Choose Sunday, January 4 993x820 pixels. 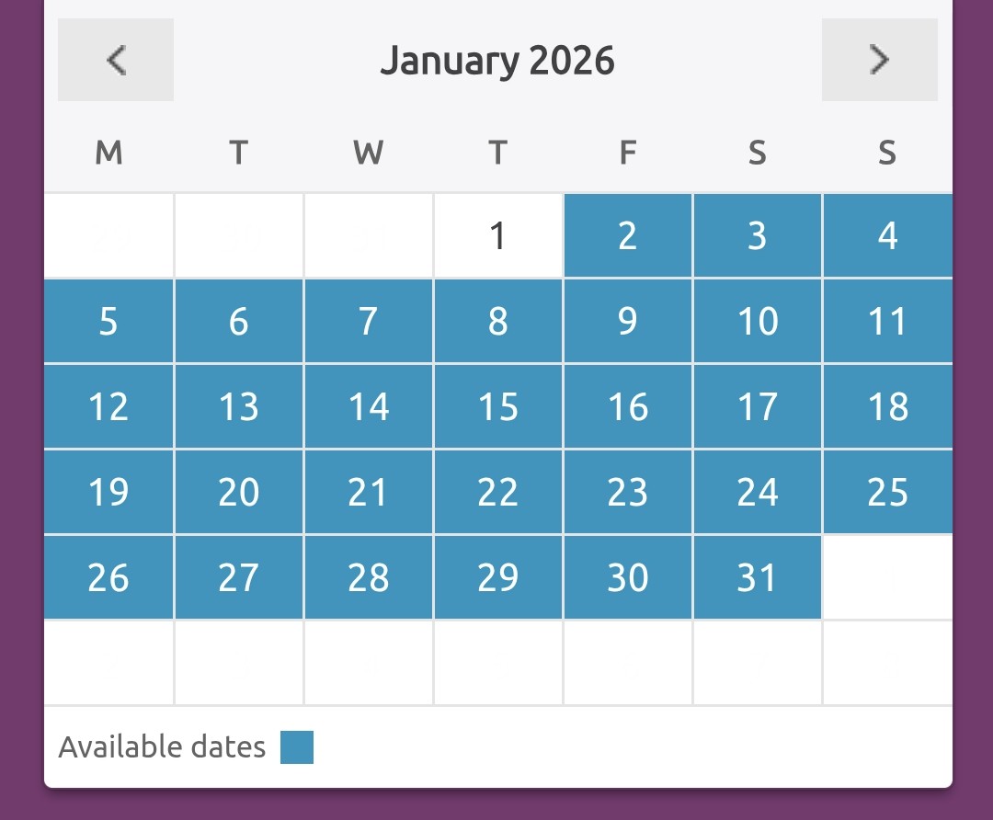pos(887,236)
